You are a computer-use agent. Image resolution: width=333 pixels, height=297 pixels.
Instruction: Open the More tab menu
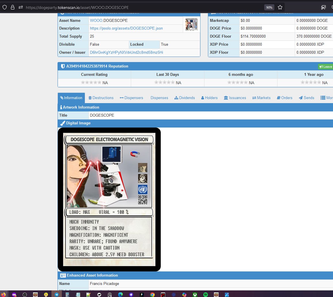[x=327, y=98]
